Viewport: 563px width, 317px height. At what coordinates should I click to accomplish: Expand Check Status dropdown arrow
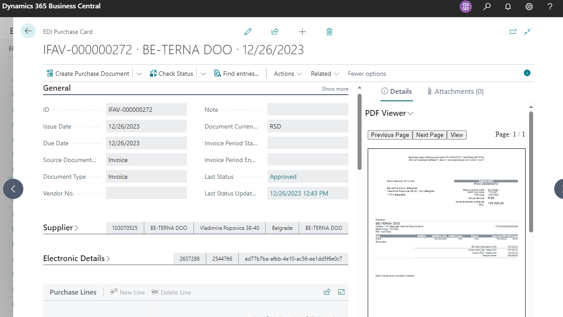[x=203, y=74]
